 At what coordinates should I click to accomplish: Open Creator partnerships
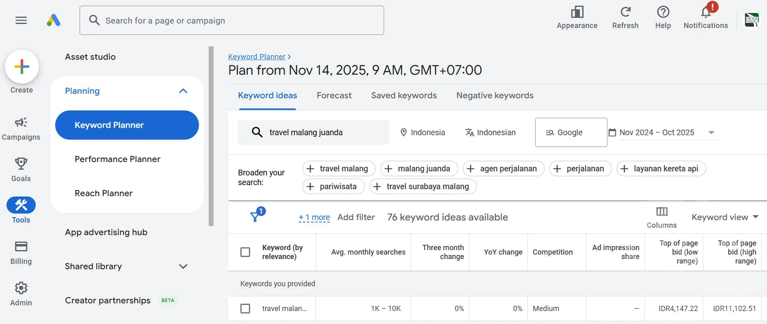pyautogui.click(x=108, y=300)
